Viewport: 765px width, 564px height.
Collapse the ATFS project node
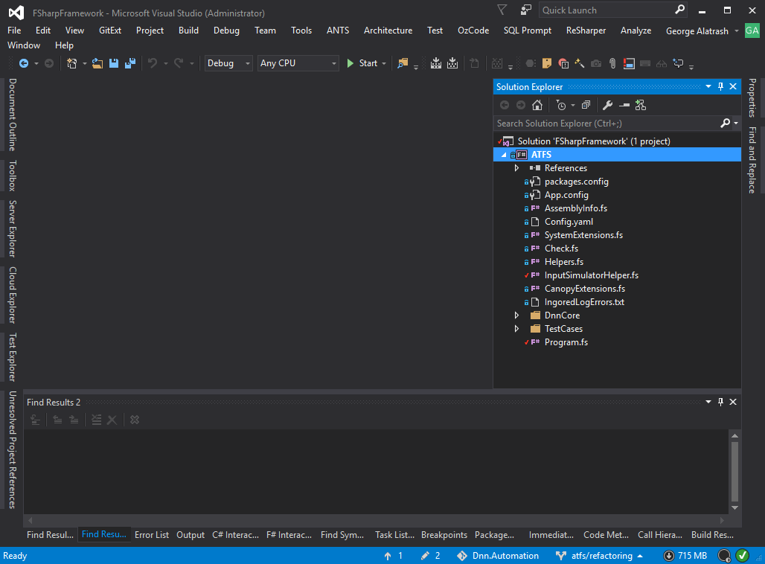504,155
